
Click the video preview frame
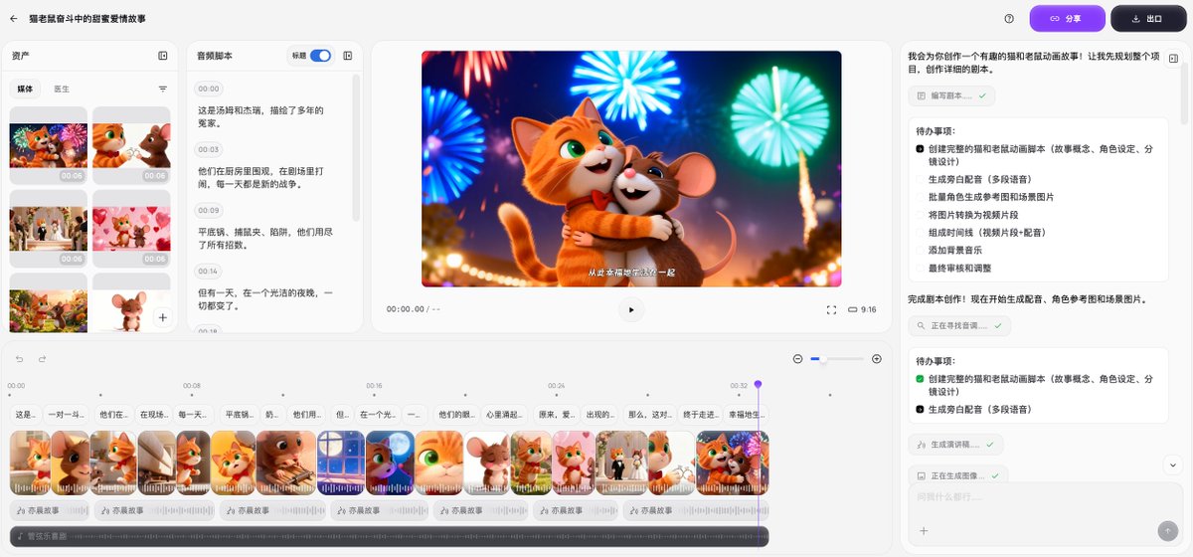[x=631, y=168]
